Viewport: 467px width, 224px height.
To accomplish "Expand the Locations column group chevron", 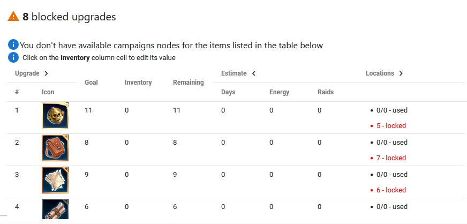I will 401,73.
